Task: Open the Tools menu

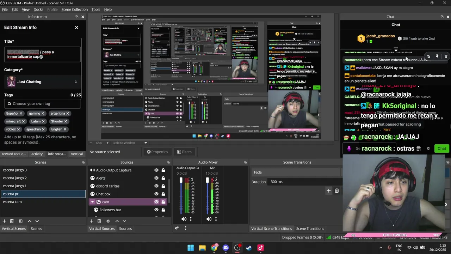Action: (96, 10)
